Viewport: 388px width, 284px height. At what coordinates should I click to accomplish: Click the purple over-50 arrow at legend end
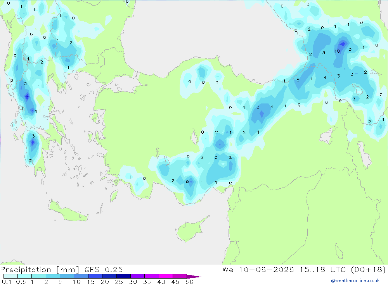194,276
